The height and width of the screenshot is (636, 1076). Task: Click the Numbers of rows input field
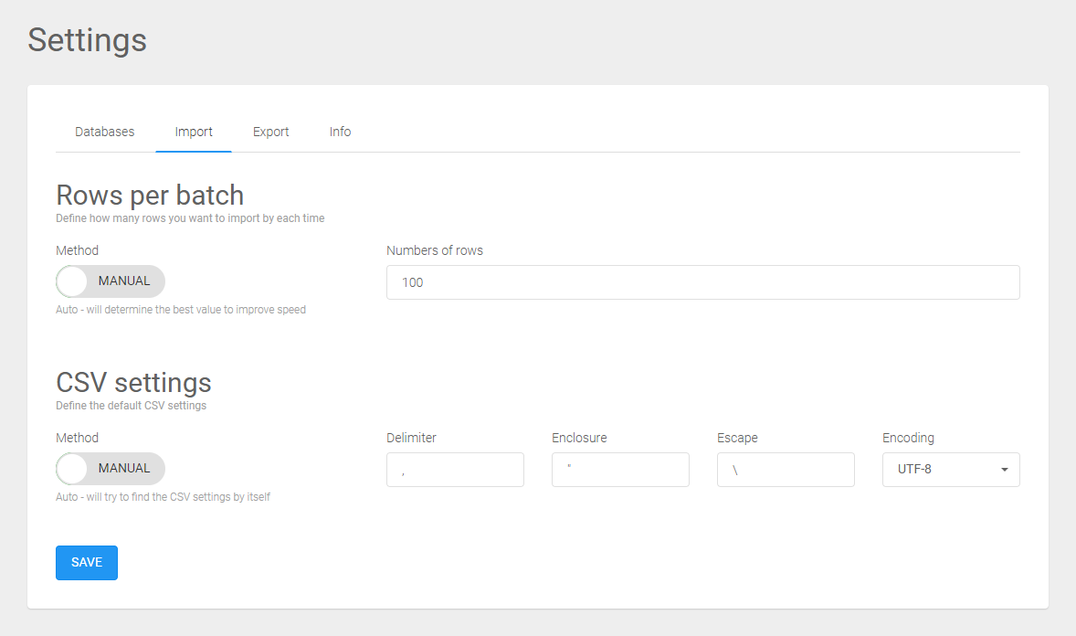pos(702,282)
